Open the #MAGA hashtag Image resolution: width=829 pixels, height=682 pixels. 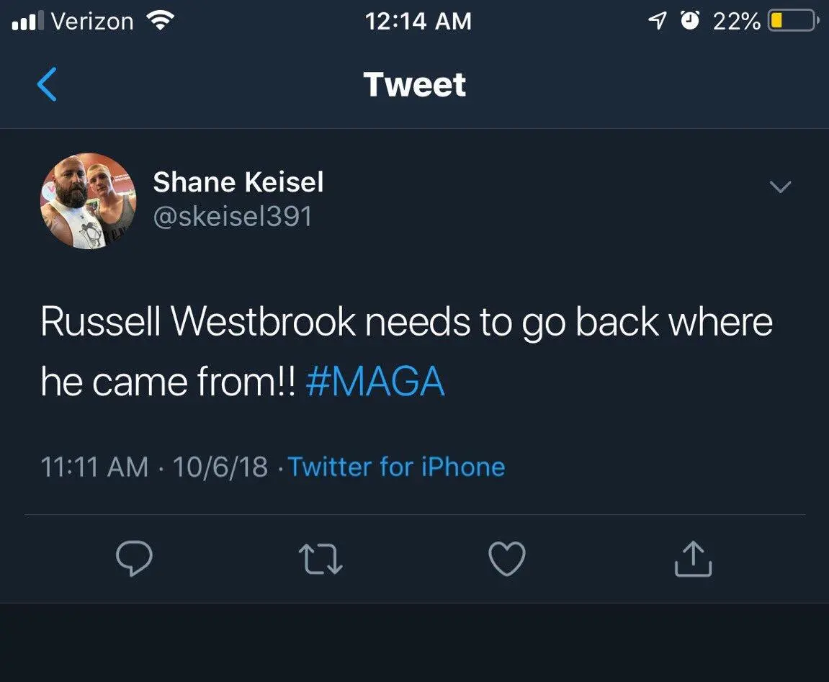(x=375, y=382)
